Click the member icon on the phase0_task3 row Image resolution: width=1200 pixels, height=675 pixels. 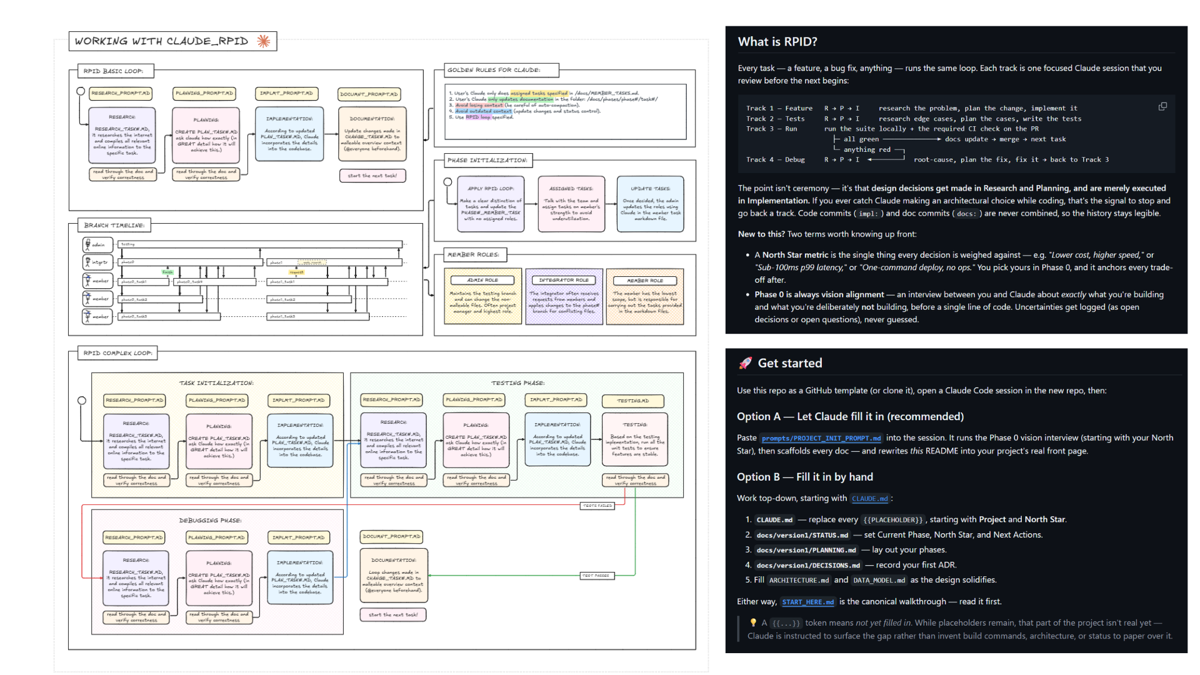87,316
